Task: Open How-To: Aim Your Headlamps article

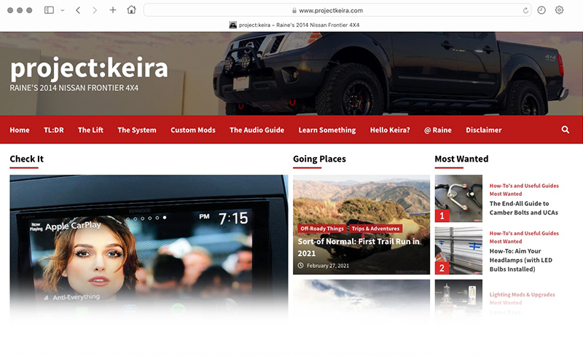Action: [520, 260]
